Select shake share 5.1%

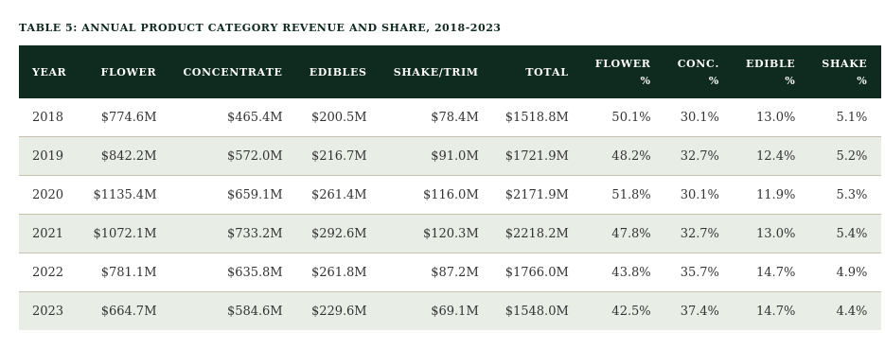pyautogui.click(x=852, y=116)
